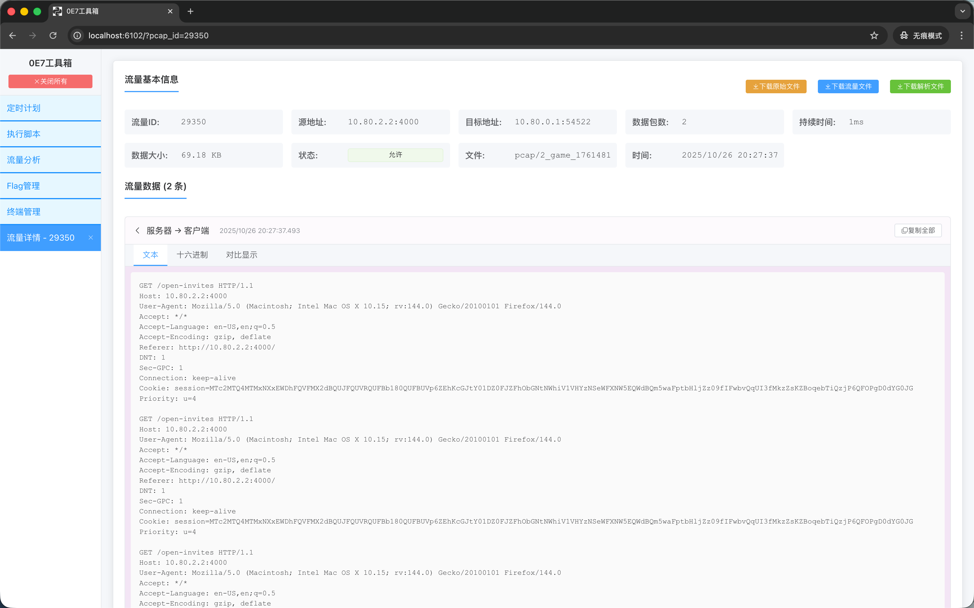Bookmark page with the star icon
Screen dimensions: 974x608
(874, 35)
